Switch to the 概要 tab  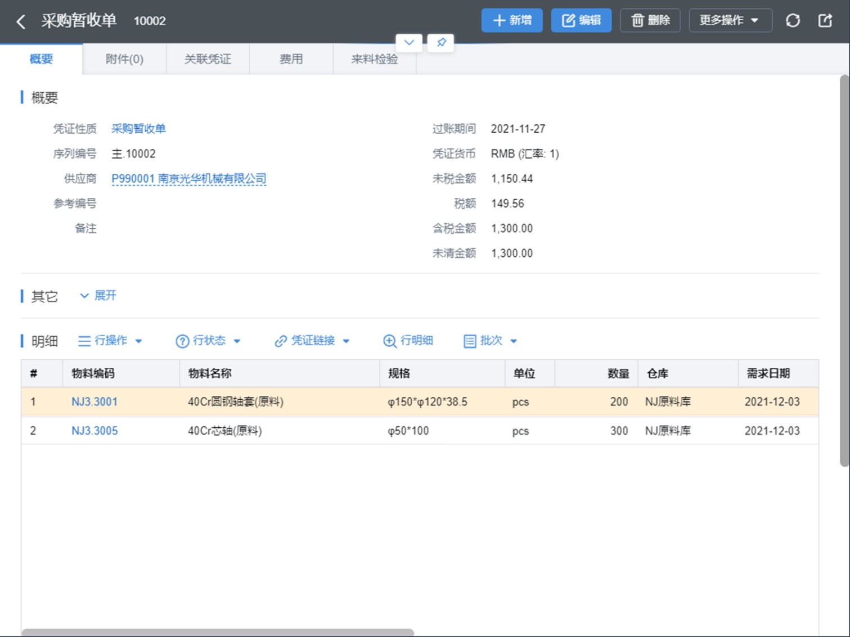point(41,59)
